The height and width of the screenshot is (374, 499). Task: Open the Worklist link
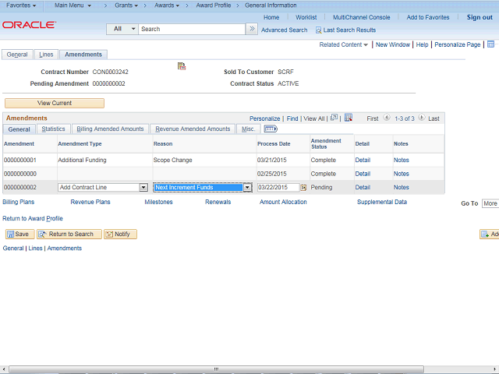(x=306, y=17)
